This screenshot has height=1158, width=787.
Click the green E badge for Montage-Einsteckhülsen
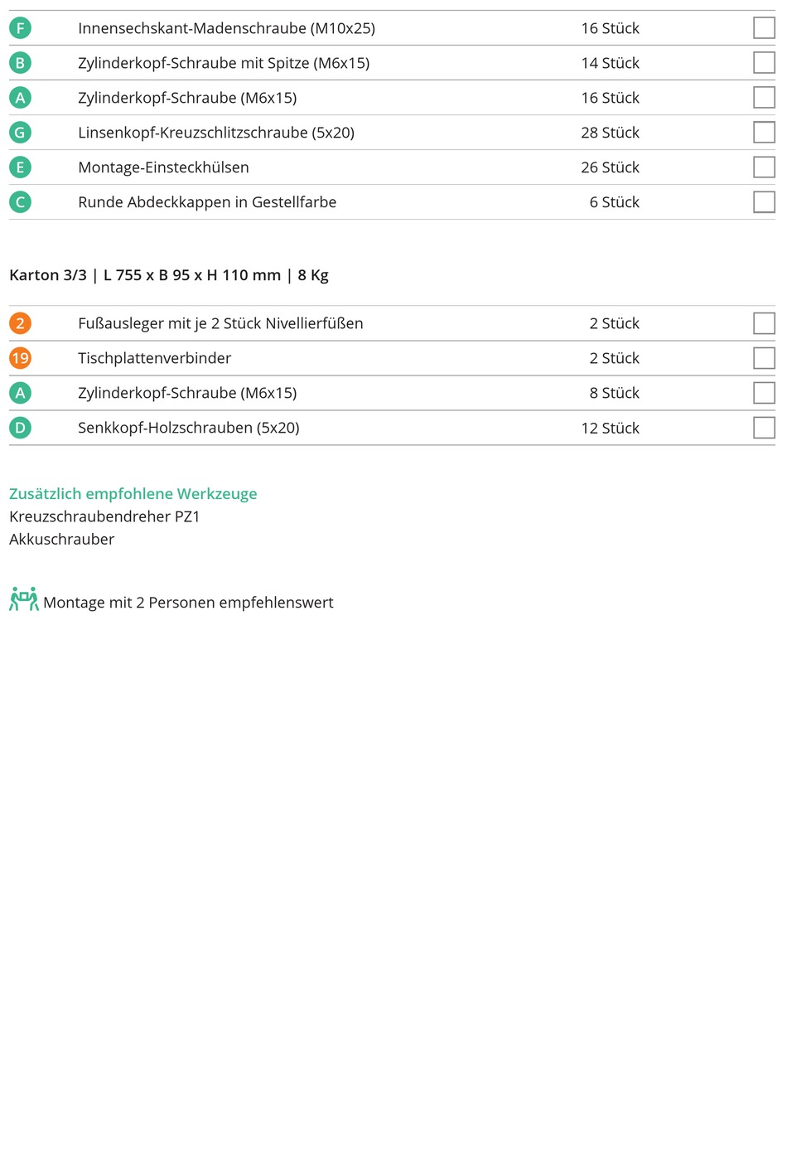tap(20, 167)
